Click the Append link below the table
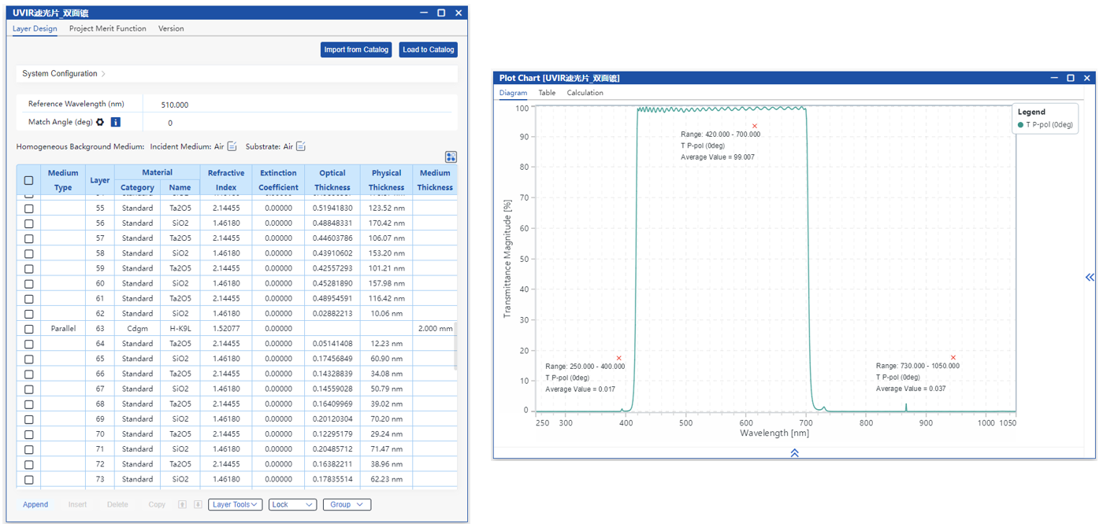 click(x=35, y=505)
